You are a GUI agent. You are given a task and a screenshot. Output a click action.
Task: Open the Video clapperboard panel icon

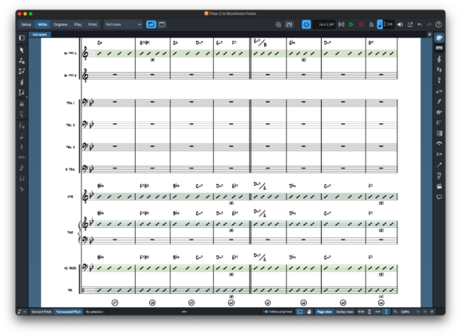pos(439,186)
